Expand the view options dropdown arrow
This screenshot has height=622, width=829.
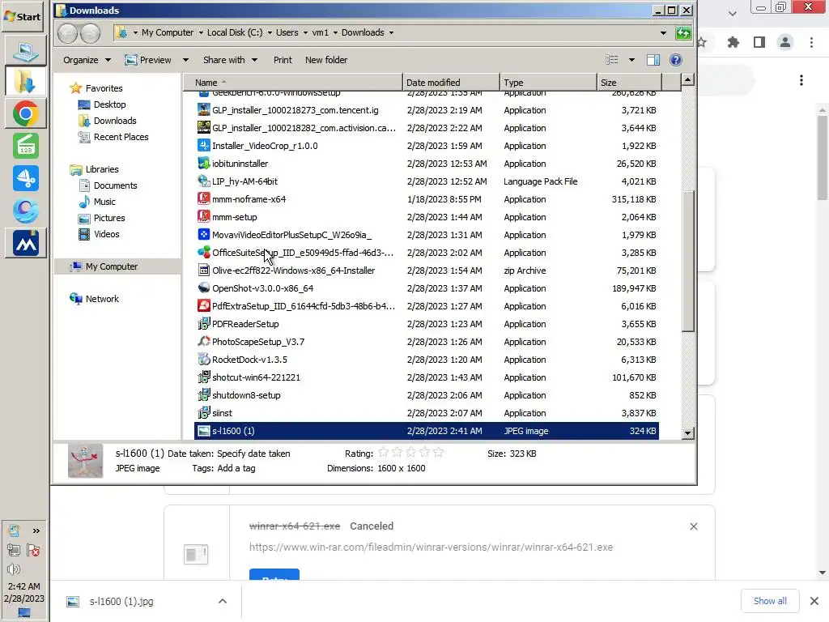click(631, 60)
